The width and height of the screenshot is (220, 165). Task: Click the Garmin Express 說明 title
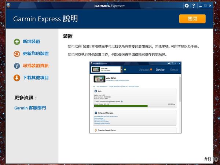coord(45,19)
